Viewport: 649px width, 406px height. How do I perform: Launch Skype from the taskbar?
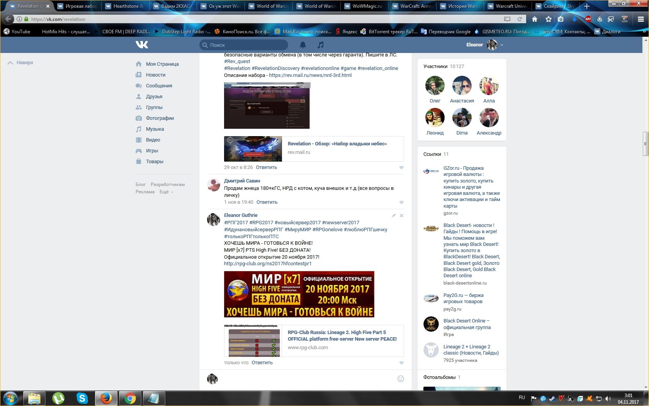(82, 398)
